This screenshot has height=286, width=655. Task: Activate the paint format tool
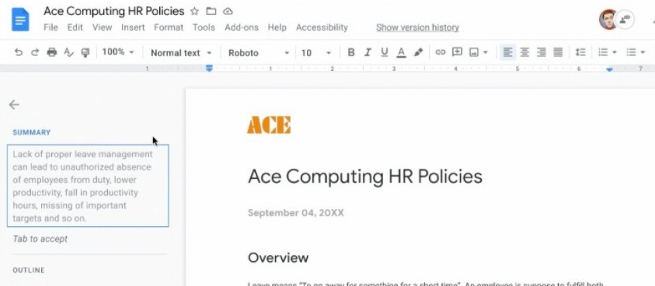[85, 52]
